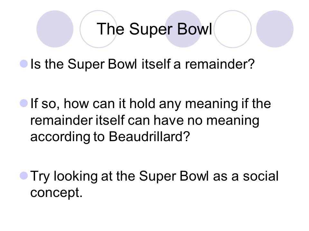Viewport: 309px width, 231px height.
Task: Click the outlined circle right of the title
Action: coord(232,29)
